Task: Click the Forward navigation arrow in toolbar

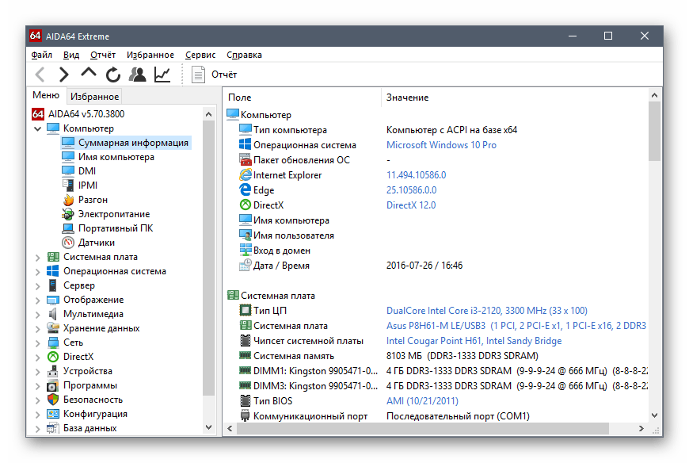Action: tap(64, 75)
